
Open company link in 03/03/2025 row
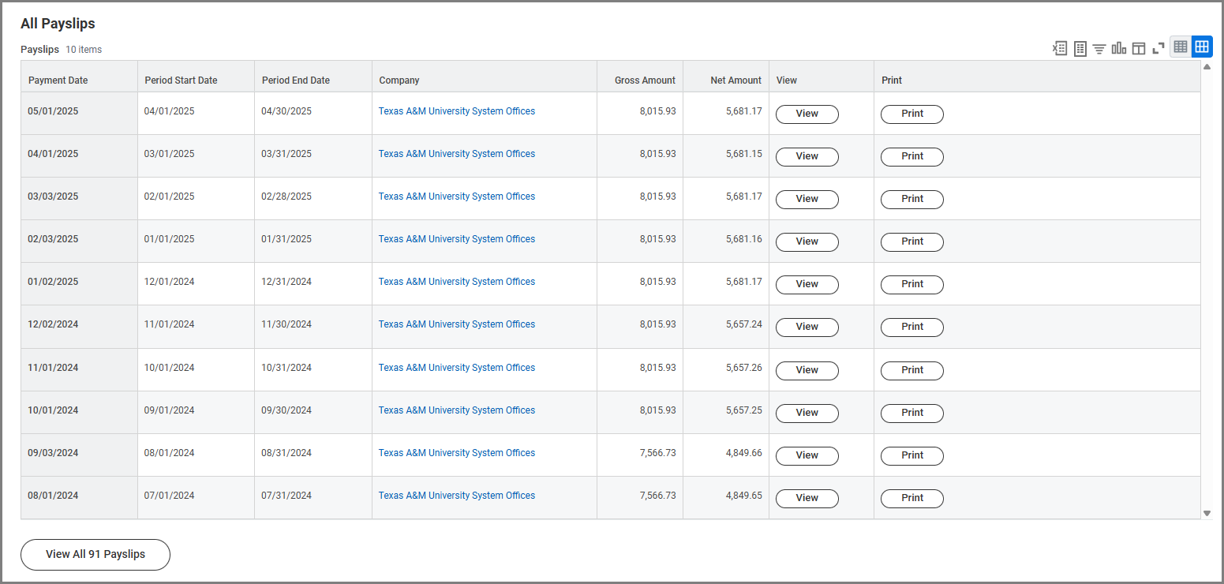coord(456,197)
